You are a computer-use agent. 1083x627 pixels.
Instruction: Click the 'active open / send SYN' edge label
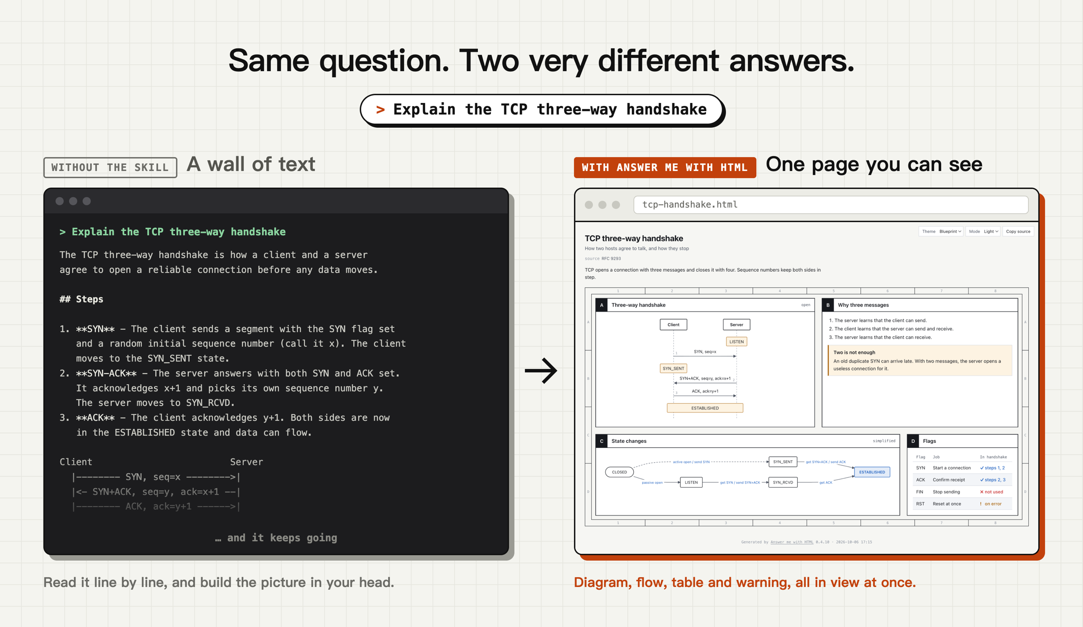coord(691,462)
